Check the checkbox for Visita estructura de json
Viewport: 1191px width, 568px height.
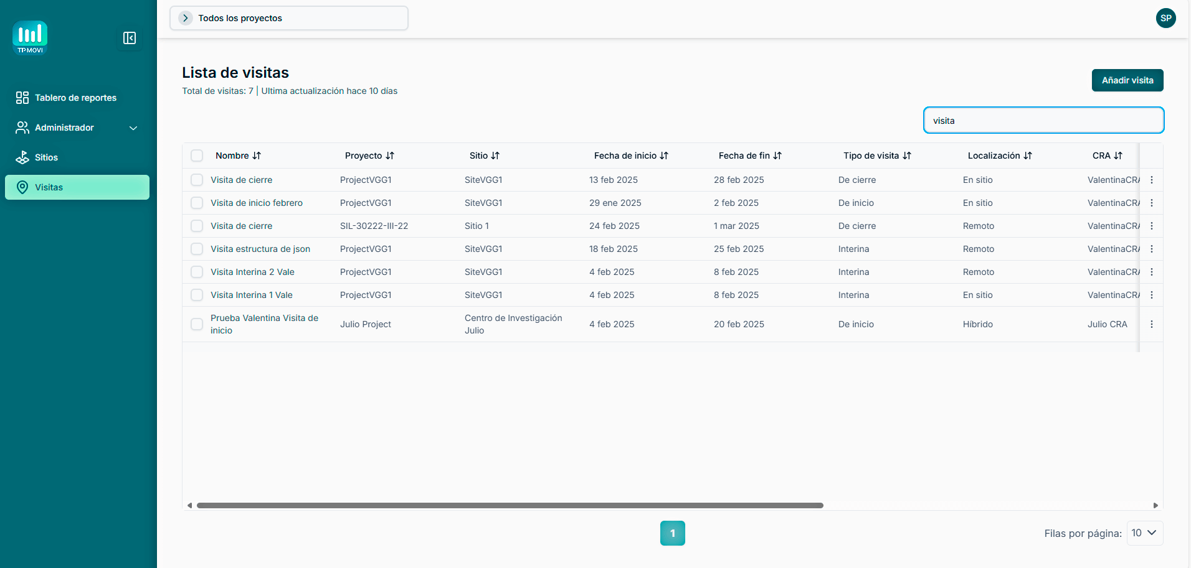coord(197,248)
